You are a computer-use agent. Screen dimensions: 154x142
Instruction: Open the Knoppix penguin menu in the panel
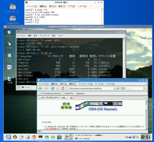[15, 137]
